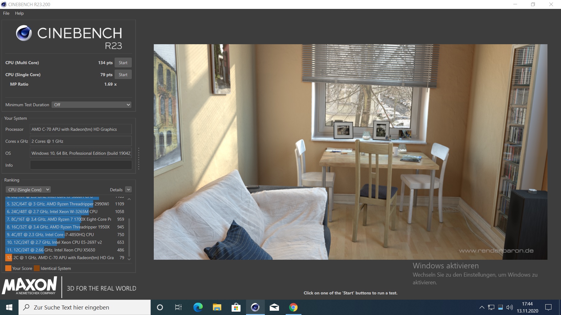Open the Action Center notifications icon

pos(548,307)
